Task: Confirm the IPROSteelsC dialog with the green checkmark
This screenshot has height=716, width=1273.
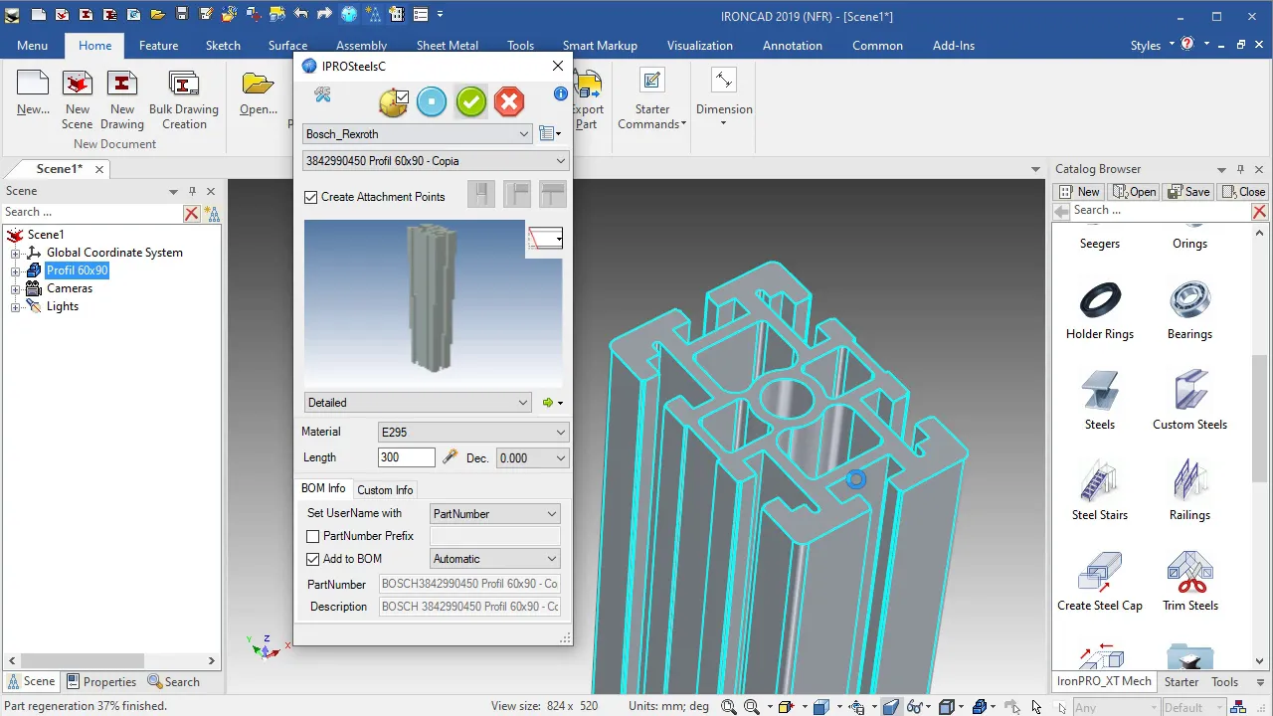Action: (471, 101)
